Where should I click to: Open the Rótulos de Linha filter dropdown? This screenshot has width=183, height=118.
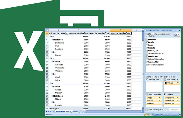pos(66,33)
